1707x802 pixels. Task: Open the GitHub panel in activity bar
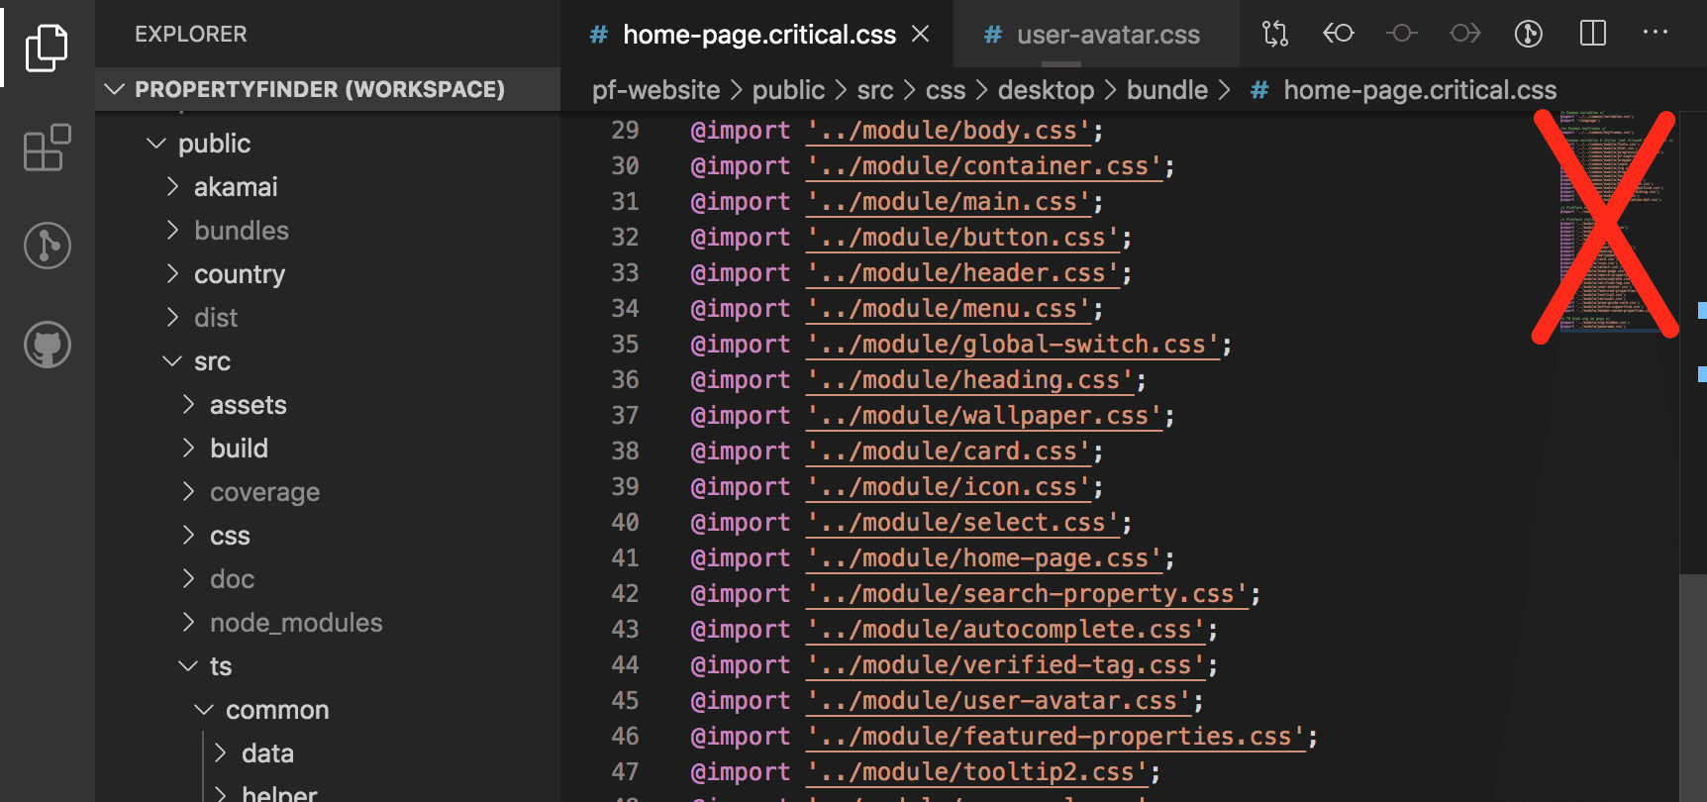click(47, 345)
